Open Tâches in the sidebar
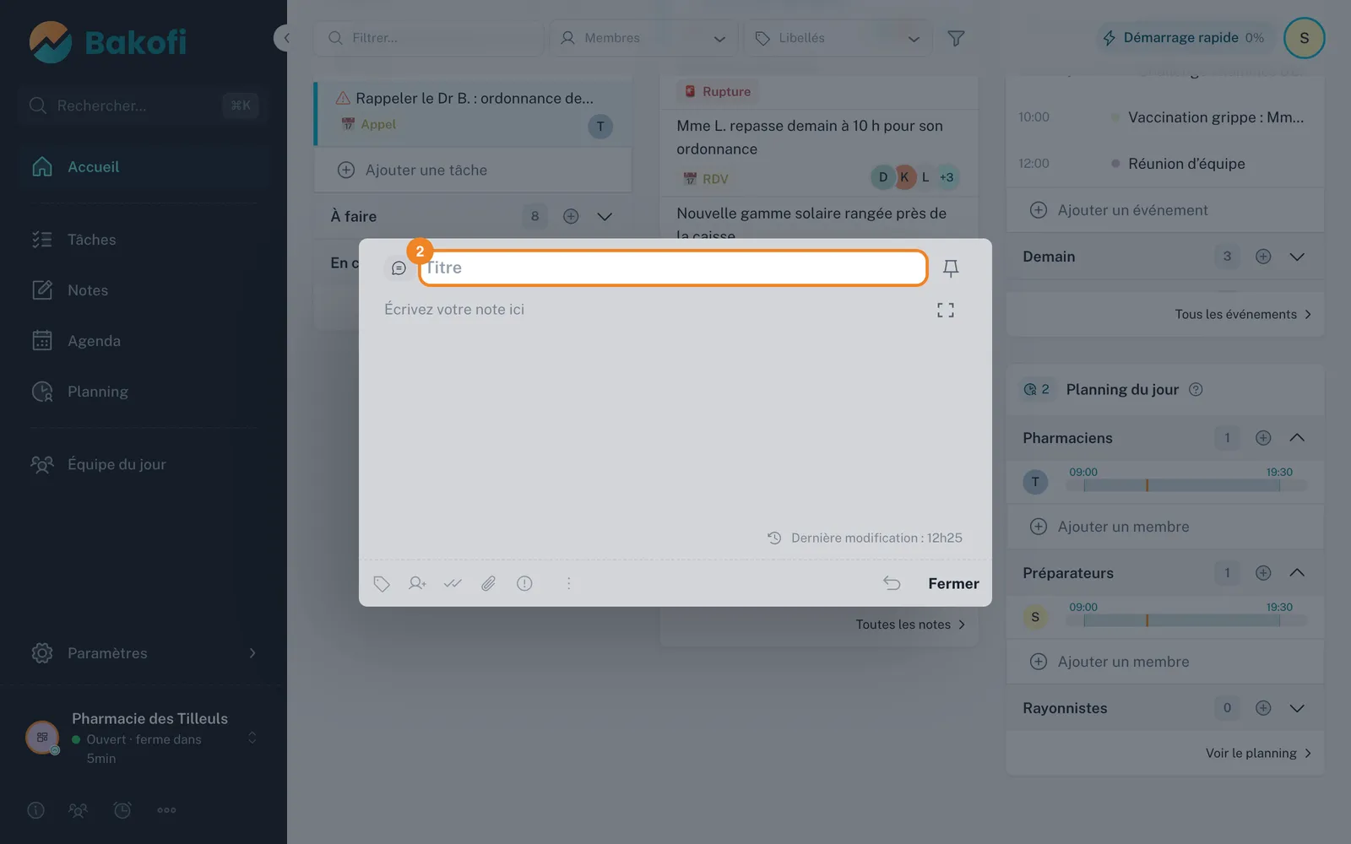The height and width of the screenshot is (844, 1351). (144, 240)
